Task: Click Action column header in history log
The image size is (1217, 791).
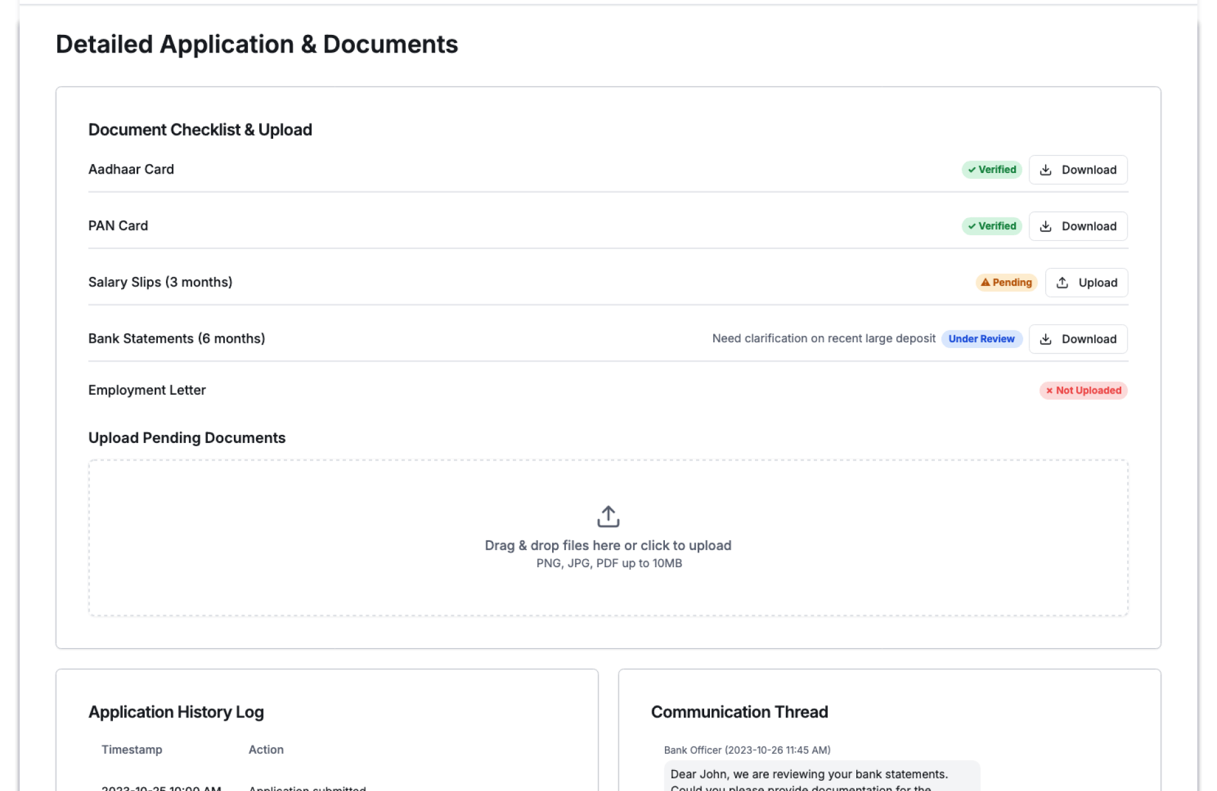Action: pos(266,750)
